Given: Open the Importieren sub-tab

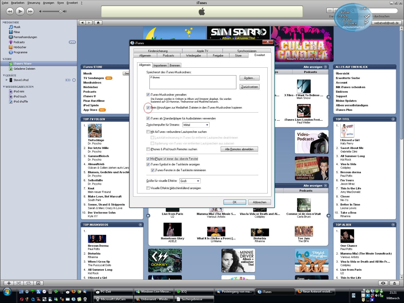Looking at the screenshot, I should (x=160, y=65).
